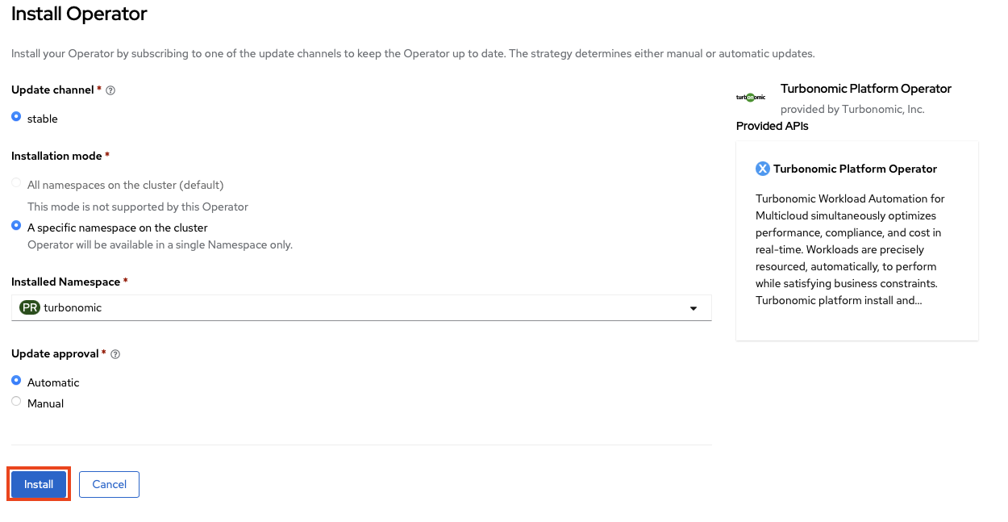
Task: Set update approval to Automatic
Action: click(16, 381)
